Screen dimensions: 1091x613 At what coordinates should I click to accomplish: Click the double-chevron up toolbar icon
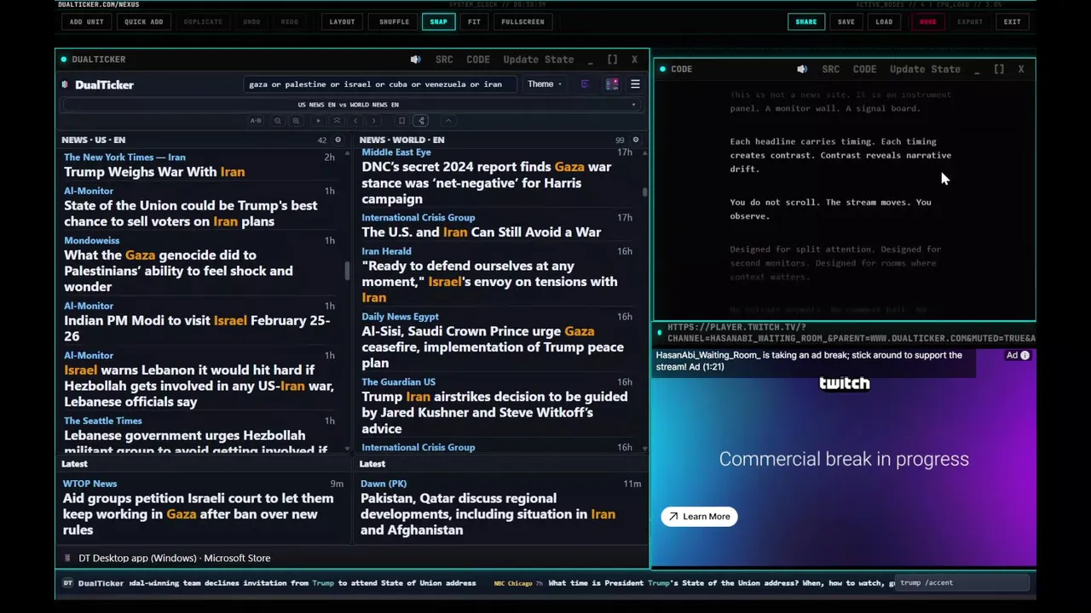(x=337, y=121)
